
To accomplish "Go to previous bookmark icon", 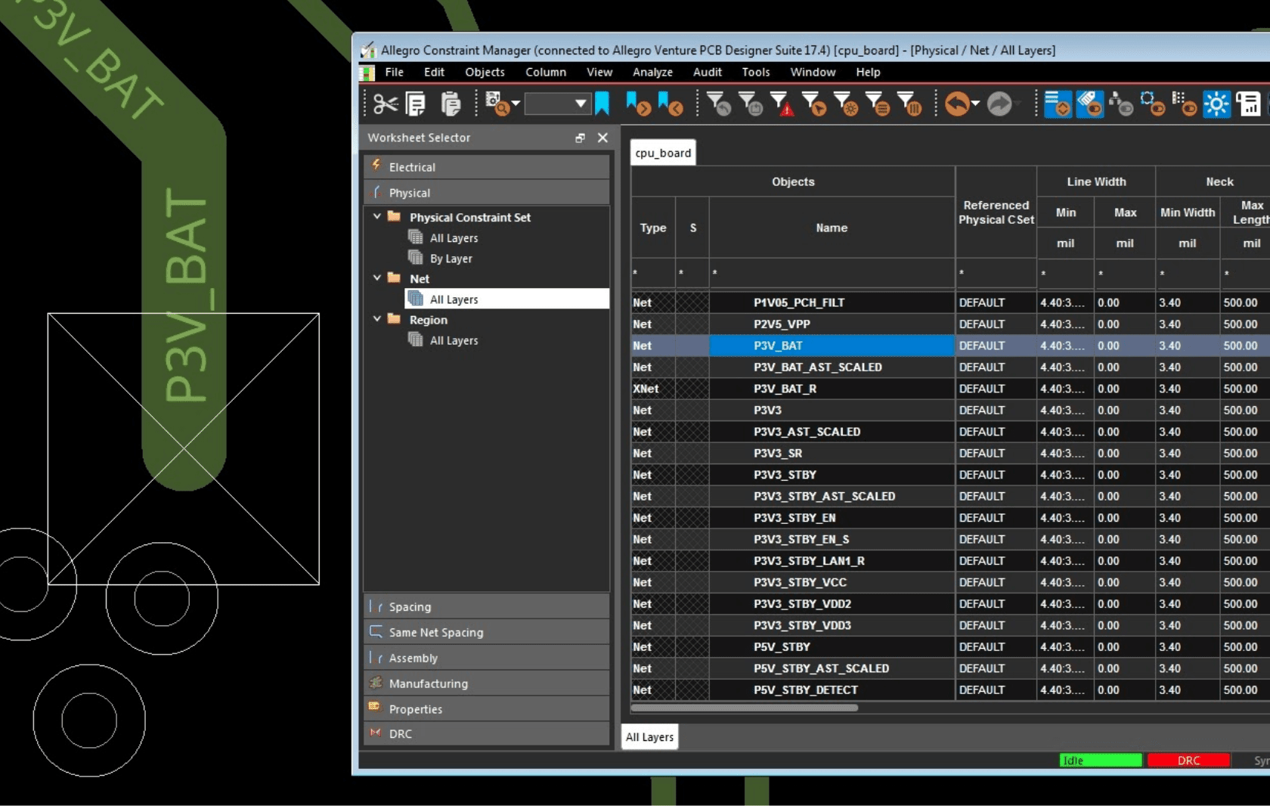I will [671, 104].
